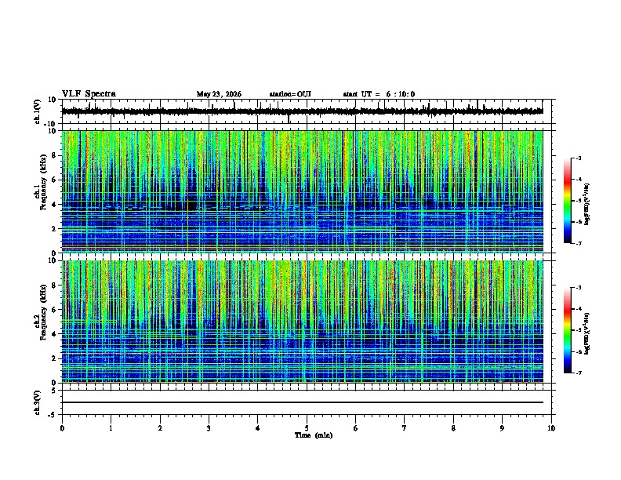Click the upper log PSD color bar
The image size is (621, 480).
[x=568, y=201]
